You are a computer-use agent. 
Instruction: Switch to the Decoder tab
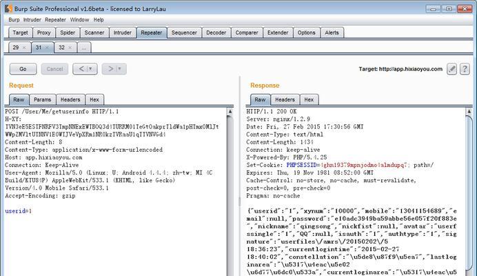[x=216, y=32]
